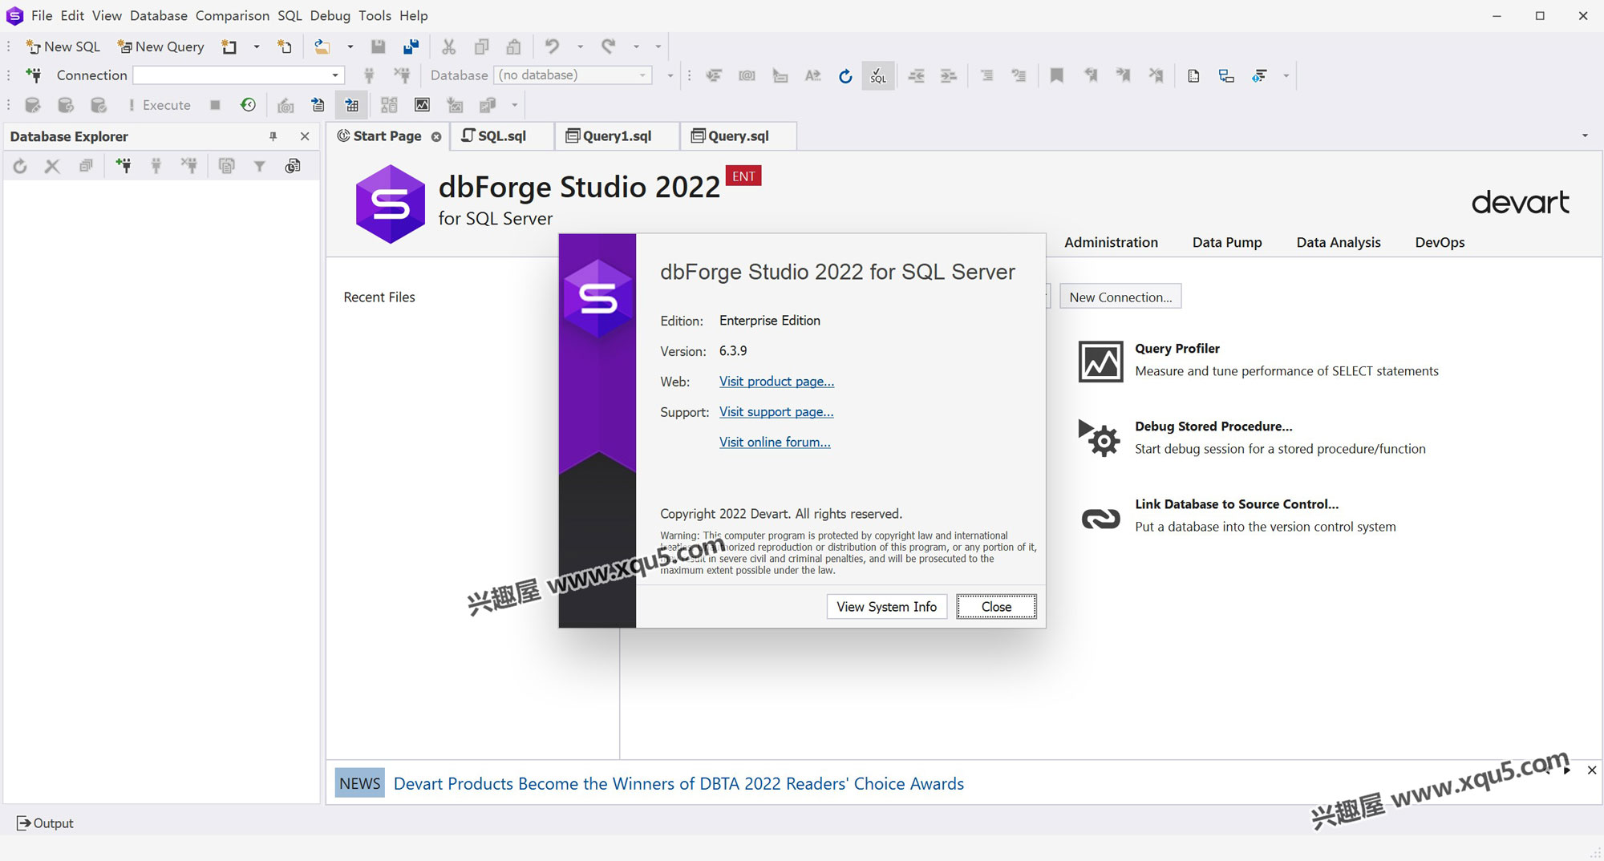This screenshot has height=861, width=1604.
Task: Close the news bar with X
Action: (x=1591, y=770)
